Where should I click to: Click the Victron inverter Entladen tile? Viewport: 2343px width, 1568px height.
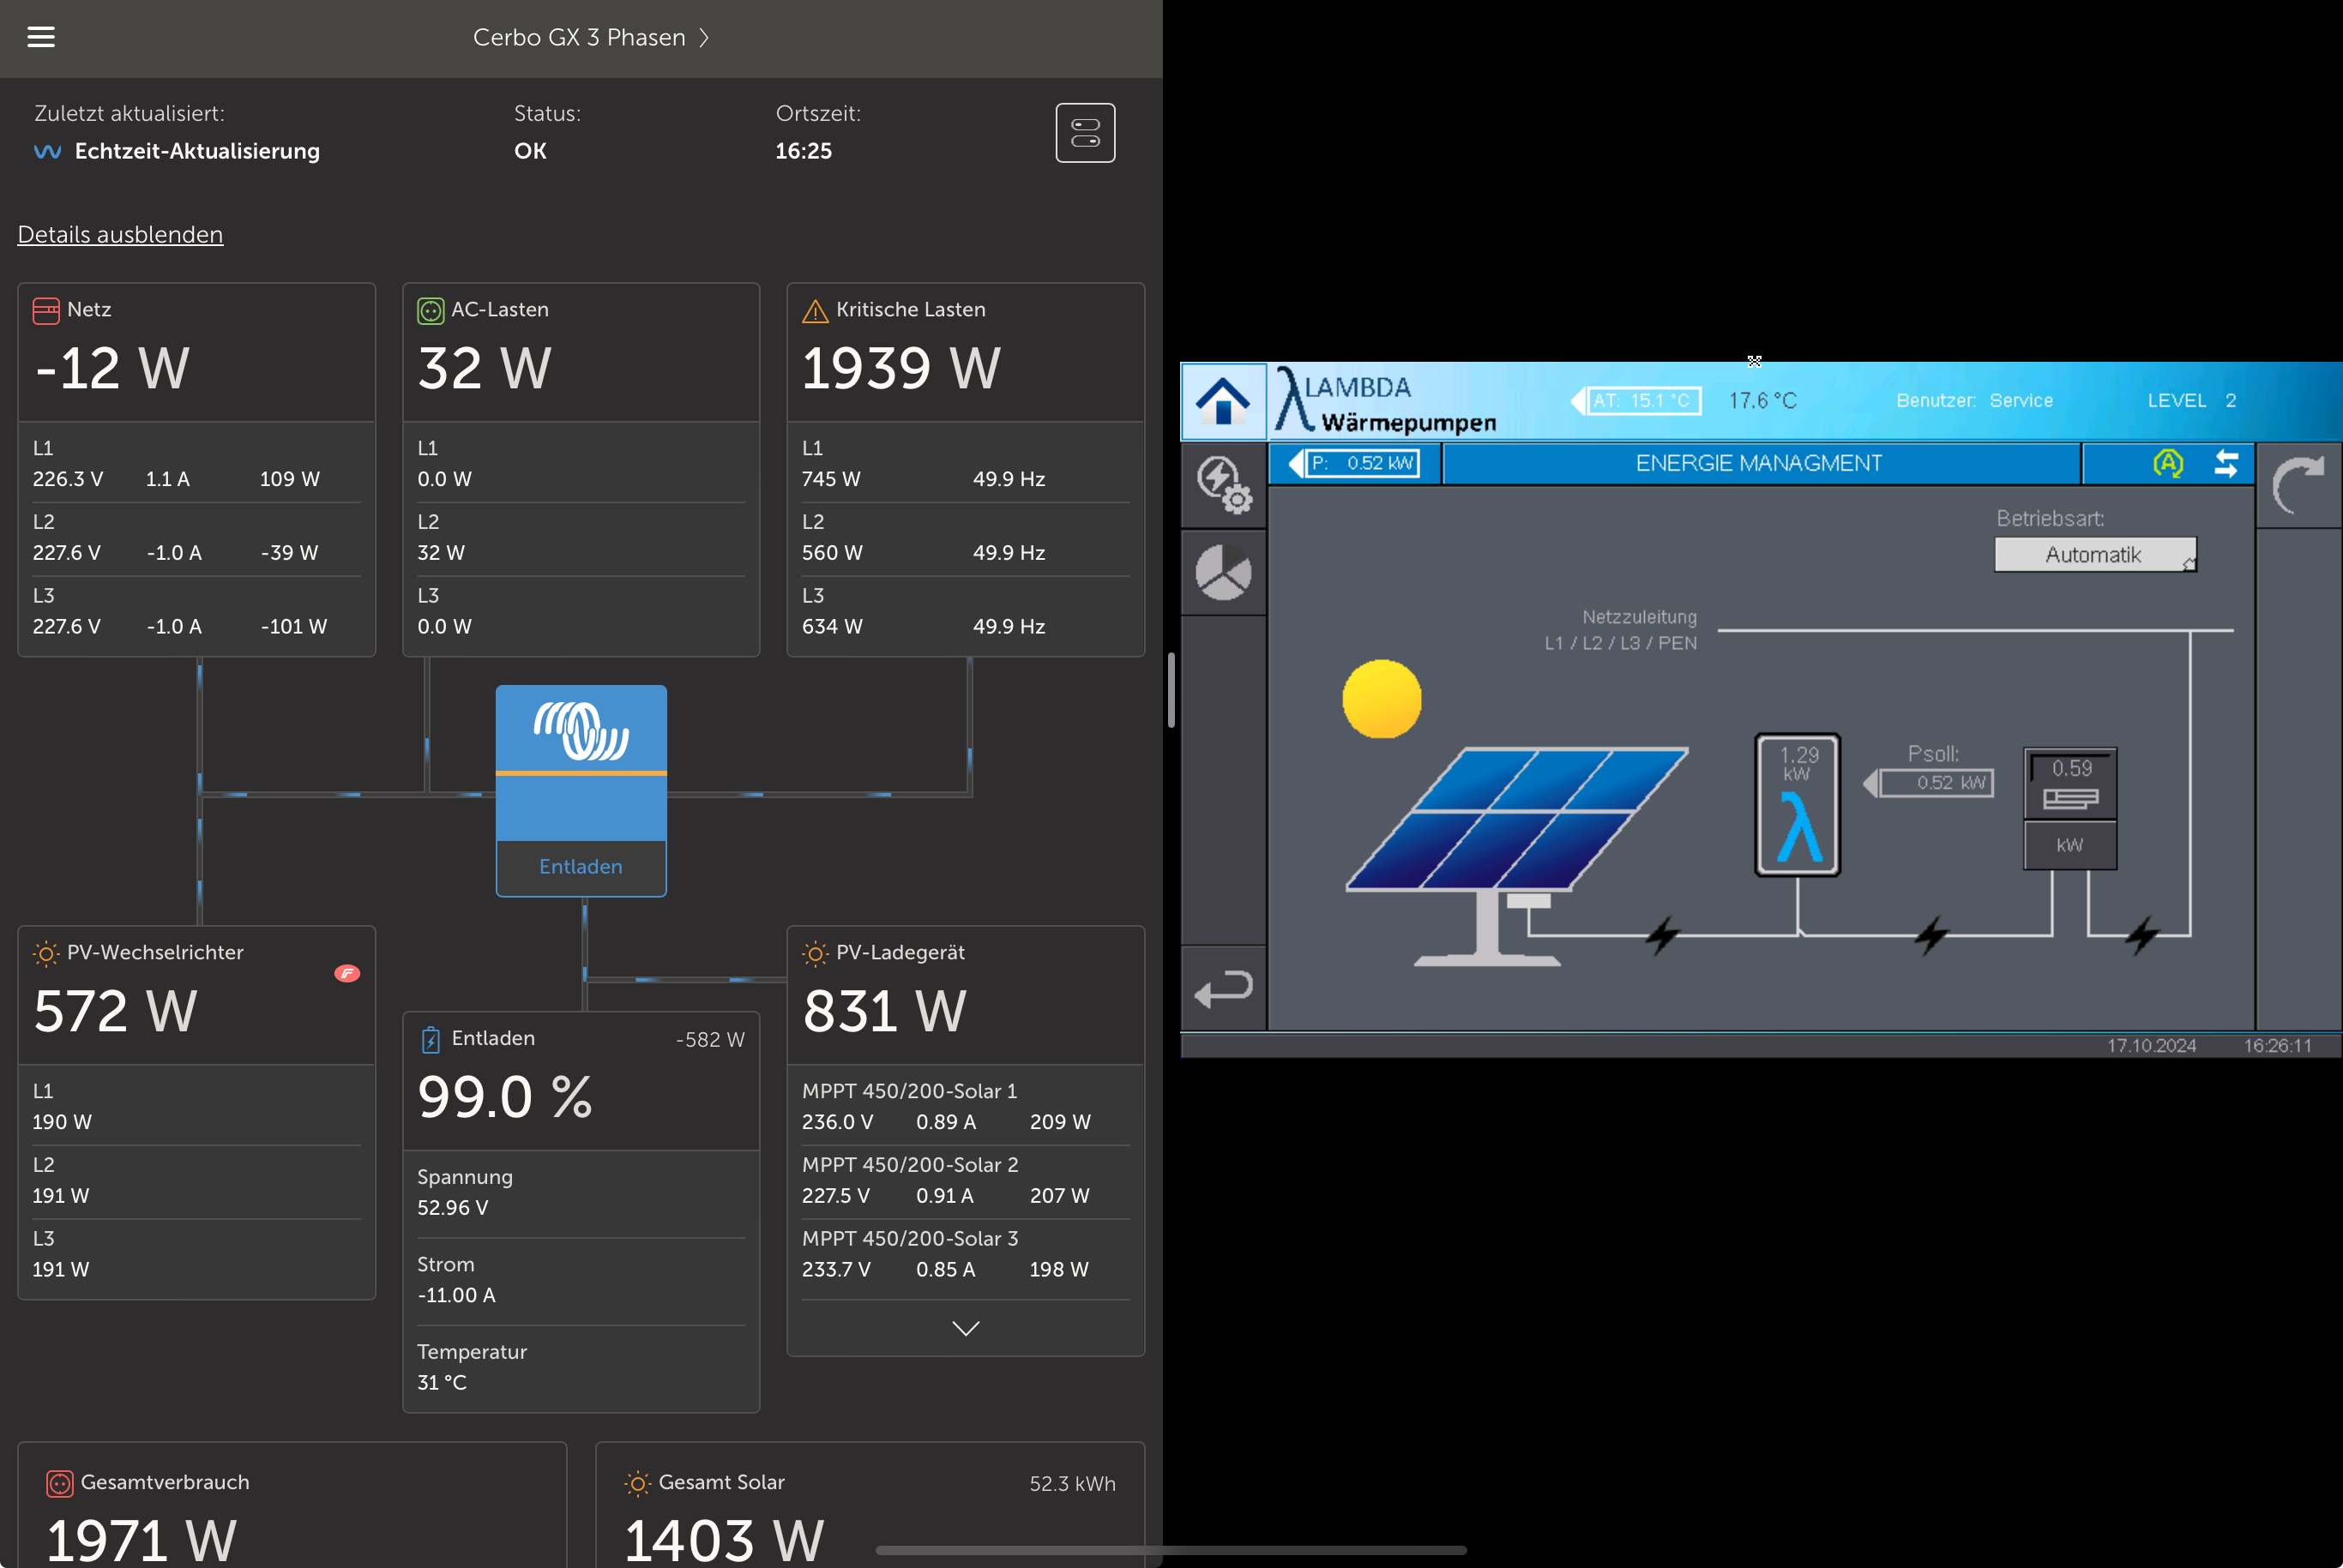coord(581,790)
